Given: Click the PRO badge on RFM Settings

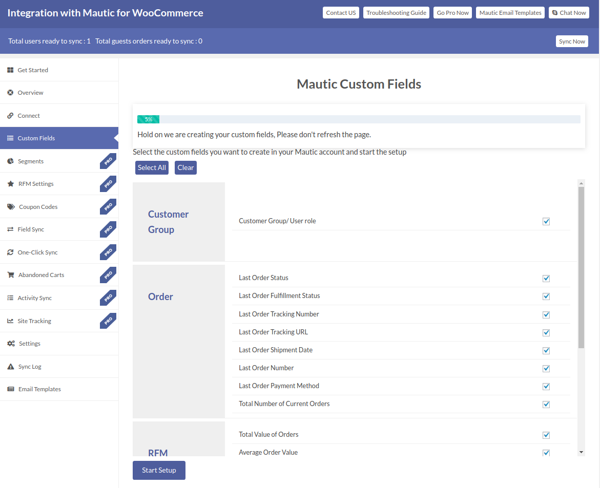Looking at the screenshot, I should coord(108,183).
